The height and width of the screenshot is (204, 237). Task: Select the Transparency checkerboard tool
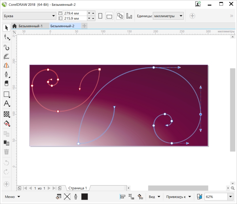pyautogui.click(x=6, y=114)
